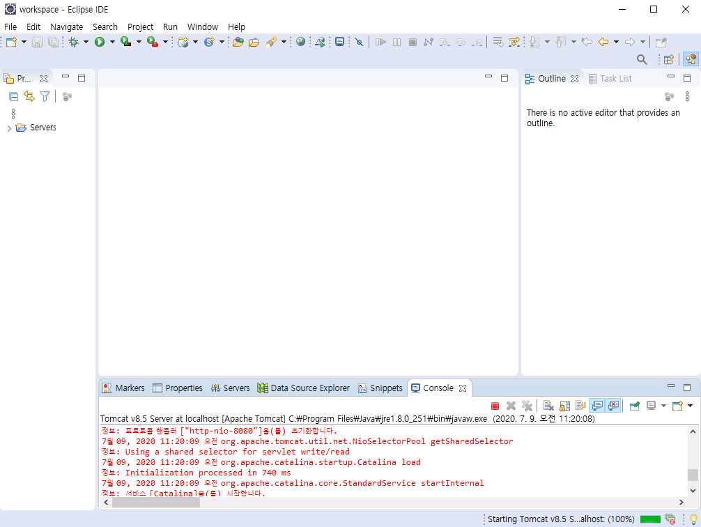Click the Resume debug icon
This screenshot has width=701, height=527.
pos(380,42)
